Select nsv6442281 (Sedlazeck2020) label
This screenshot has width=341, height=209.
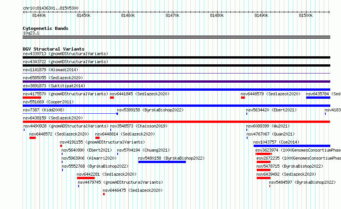pyautogui.click(x=107, y=174)
